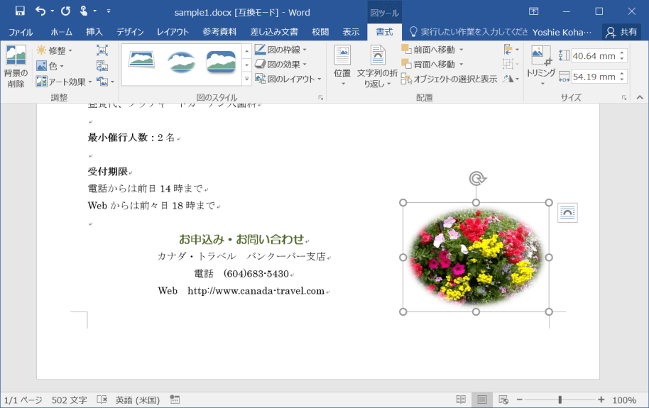Viewport: 649px width, 408px height.
Task: Open the 前面へ移動 dropdown arrow
Action: coord(461,50)
